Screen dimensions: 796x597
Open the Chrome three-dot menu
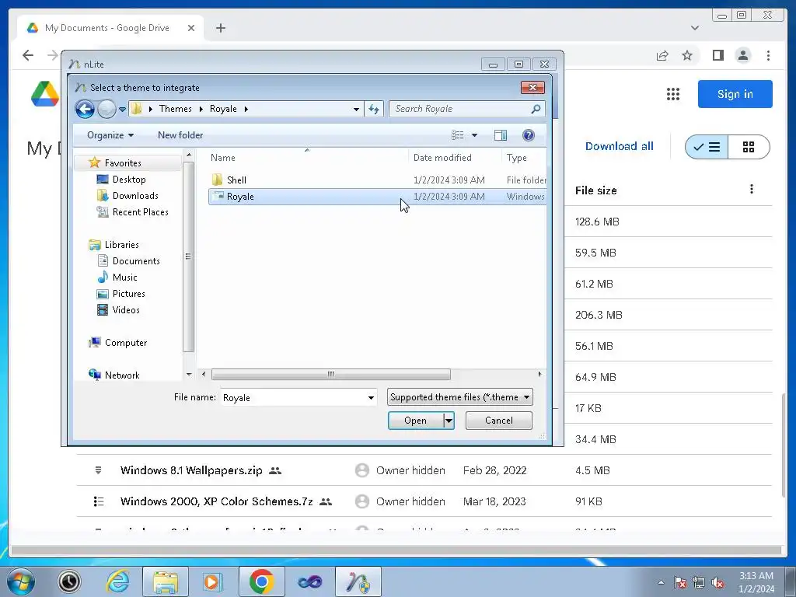(x=768, y=55)
